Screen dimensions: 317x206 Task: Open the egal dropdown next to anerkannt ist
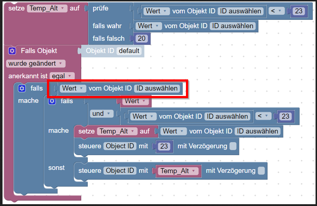[x=62, y=76]
